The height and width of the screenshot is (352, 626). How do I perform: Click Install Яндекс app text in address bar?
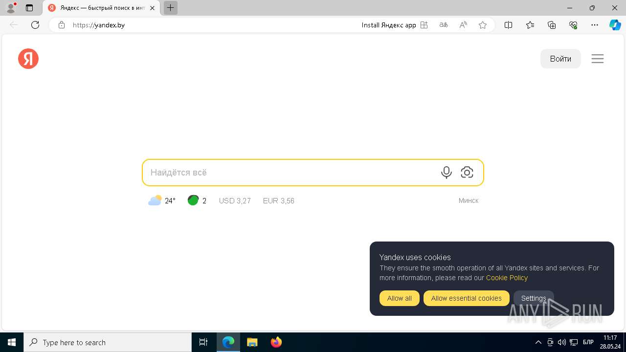point(389,25)
